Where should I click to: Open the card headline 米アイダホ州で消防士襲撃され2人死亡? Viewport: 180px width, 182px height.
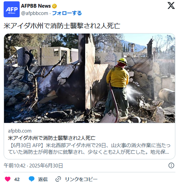pos(52,138)
